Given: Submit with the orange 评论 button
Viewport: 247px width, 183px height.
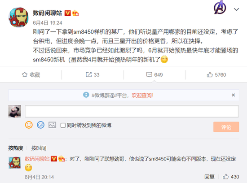Looking at the screenshot, I should click(x=226, y=127).
